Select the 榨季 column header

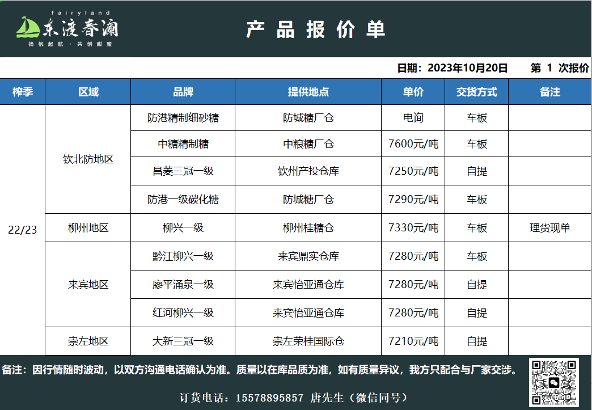click(x=23, y=92)
